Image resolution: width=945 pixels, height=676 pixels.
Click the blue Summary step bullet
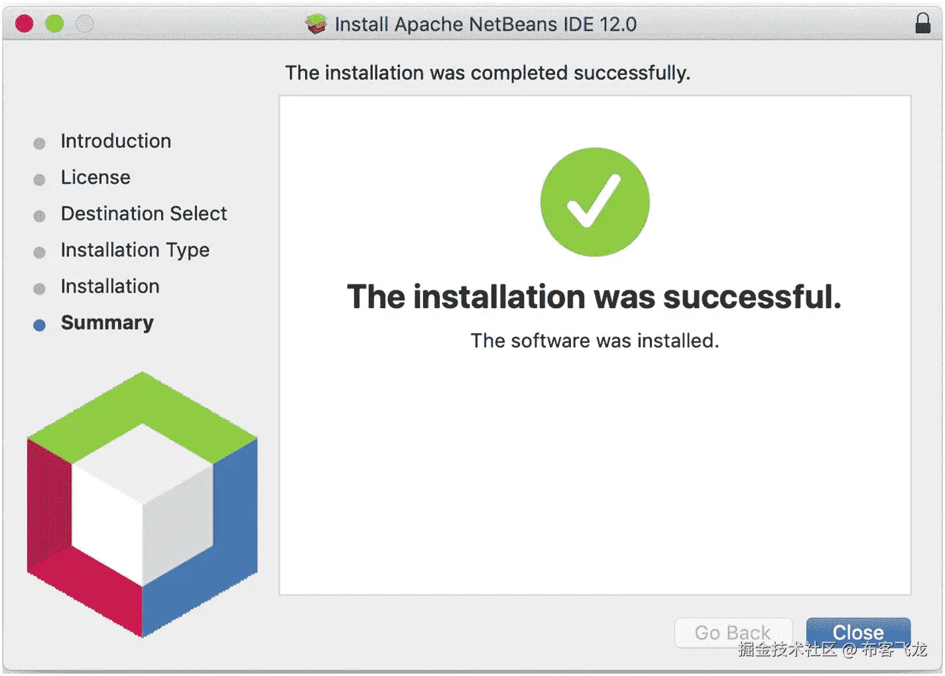[x=40, y=325]
